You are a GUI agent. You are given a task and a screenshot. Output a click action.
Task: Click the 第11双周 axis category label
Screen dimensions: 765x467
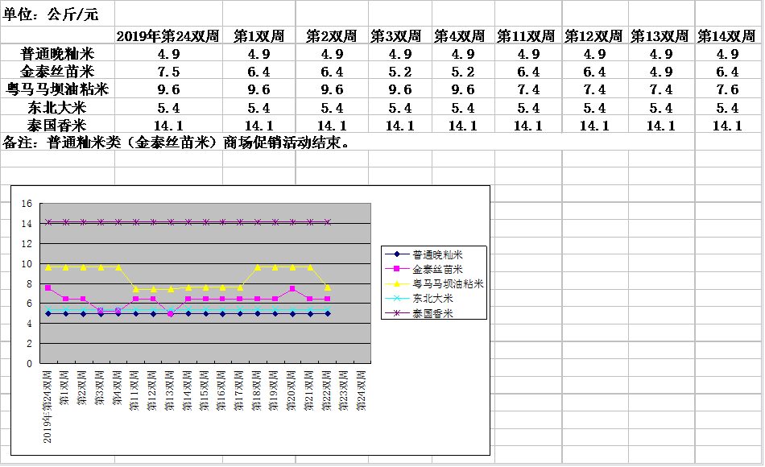point(135,391)
